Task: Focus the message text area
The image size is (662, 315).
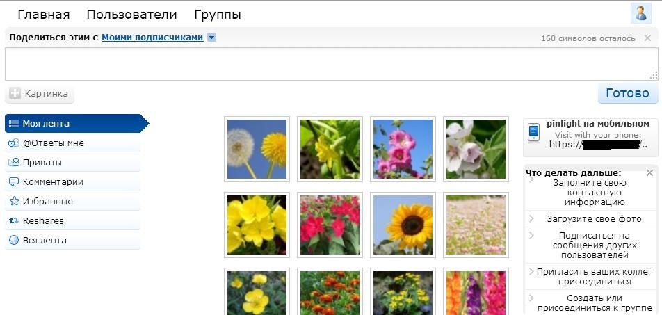Action: (x=332, y=64)
